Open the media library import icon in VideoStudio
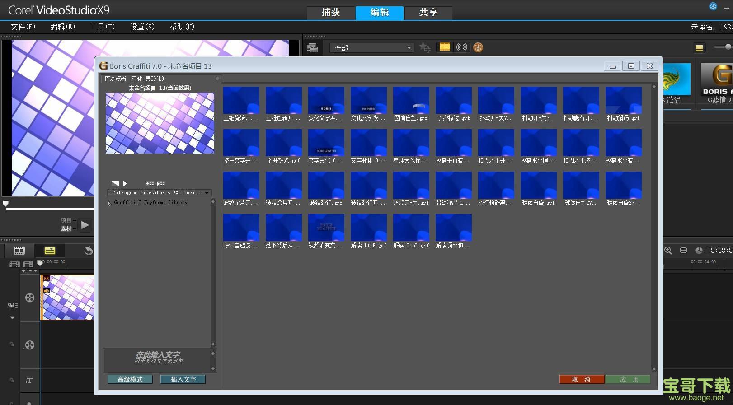The image size is (733, 405). 312,47
